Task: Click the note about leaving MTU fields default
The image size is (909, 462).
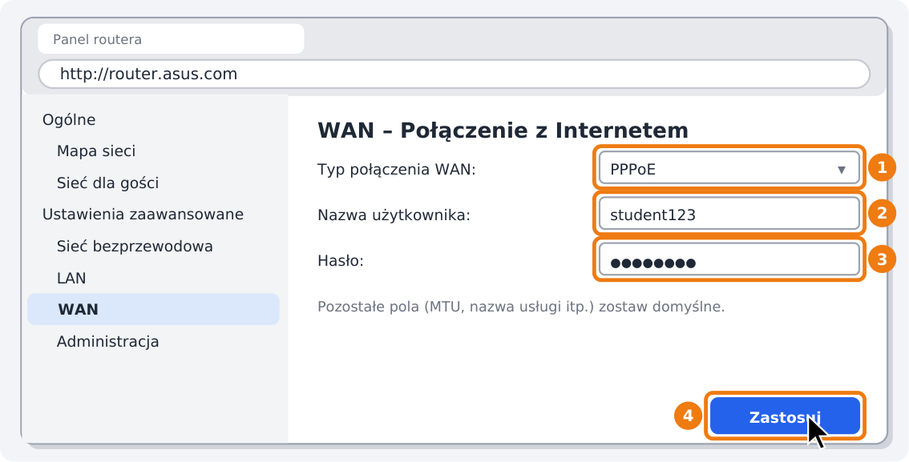Action: coord(521,307)
